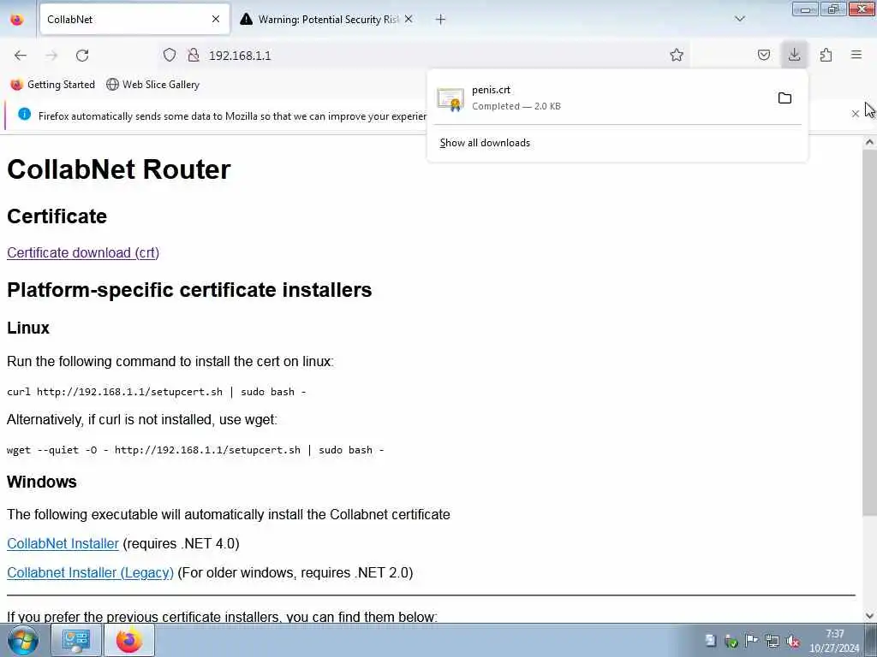Go back using the back arrow
The height and width of the screenshot is (657, 877).
point(21,56)
